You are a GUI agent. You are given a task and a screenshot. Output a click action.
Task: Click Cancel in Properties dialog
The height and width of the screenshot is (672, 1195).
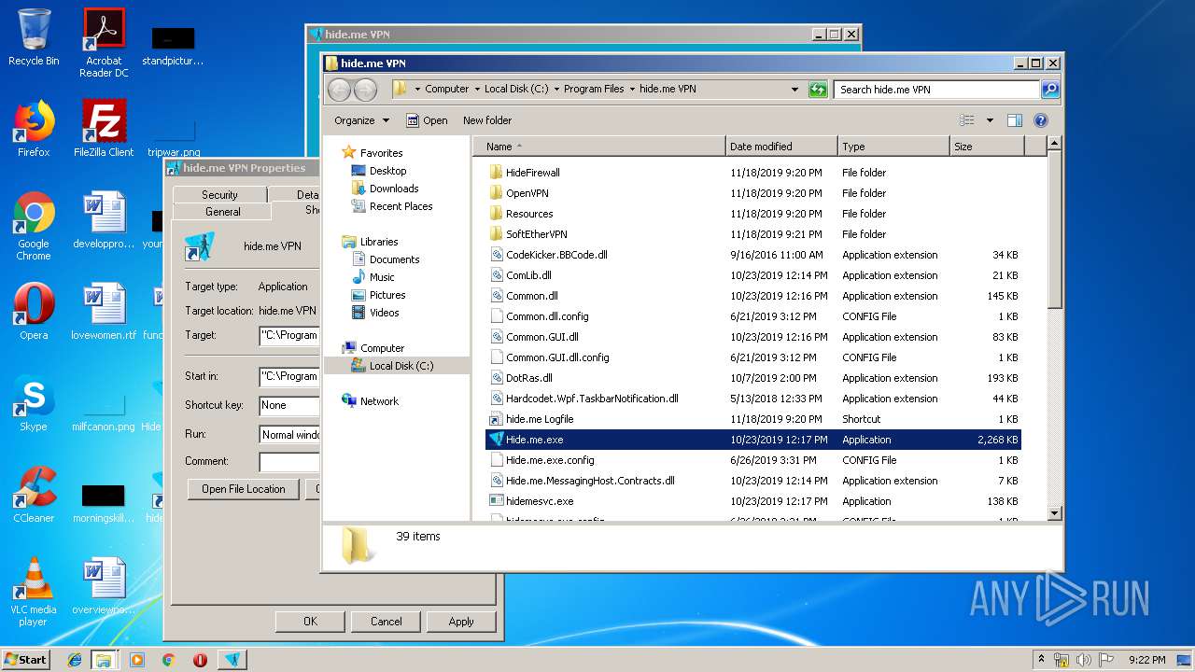(386, 622)
